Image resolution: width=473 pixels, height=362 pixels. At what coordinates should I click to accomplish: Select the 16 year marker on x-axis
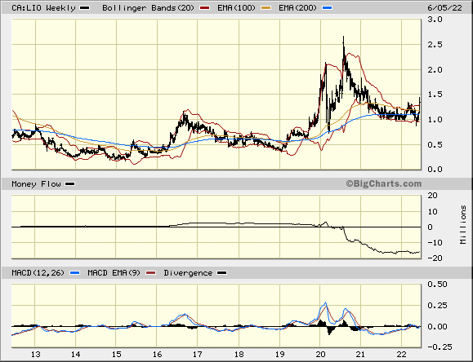157,355
